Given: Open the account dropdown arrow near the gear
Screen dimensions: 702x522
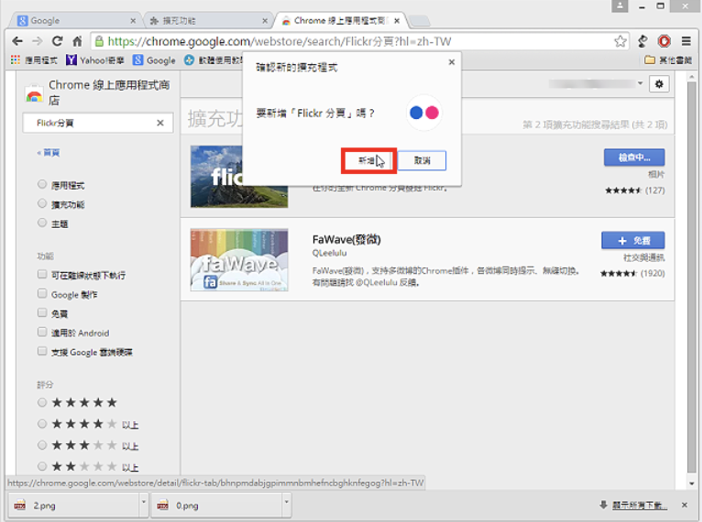Looking at the screenshot, I should (x=641, y=83).
